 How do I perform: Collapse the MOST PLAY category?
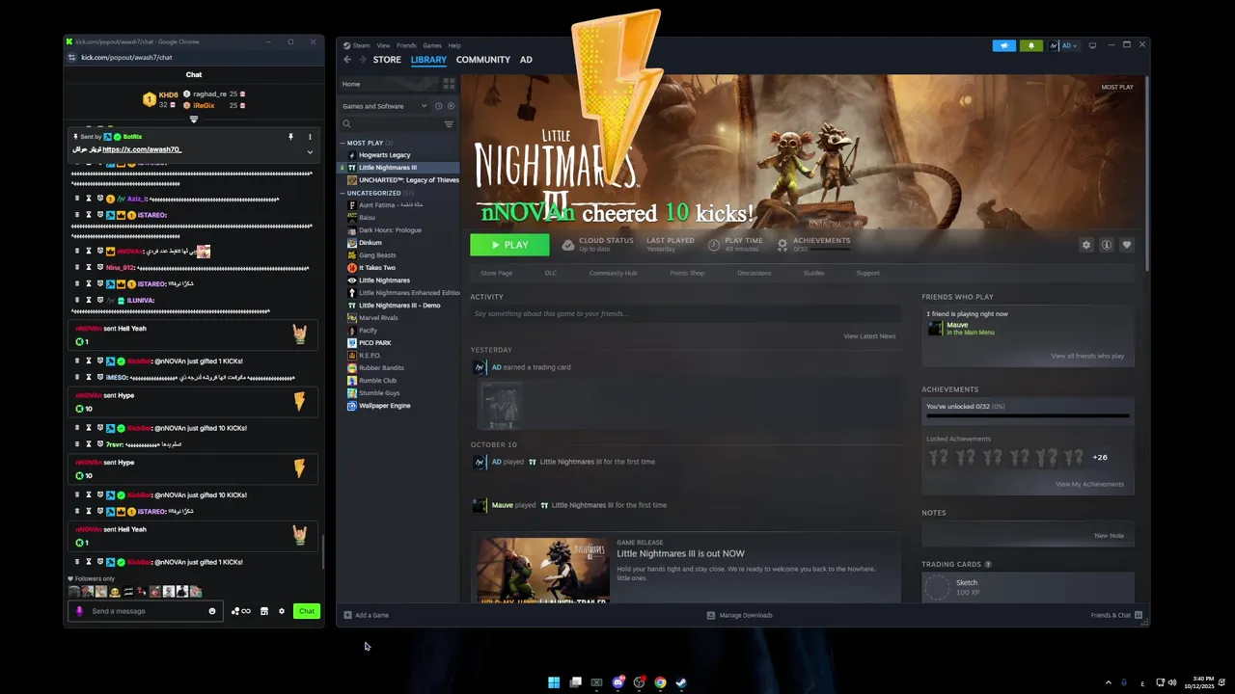(343, 143)
